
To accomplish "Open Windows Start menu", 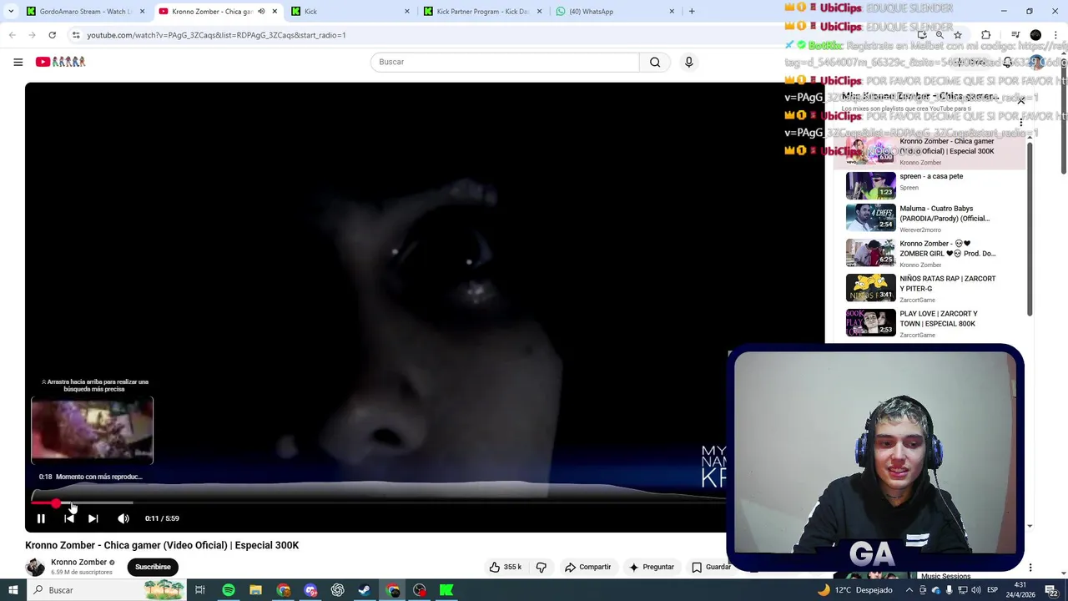I will (x=13, y=590).
